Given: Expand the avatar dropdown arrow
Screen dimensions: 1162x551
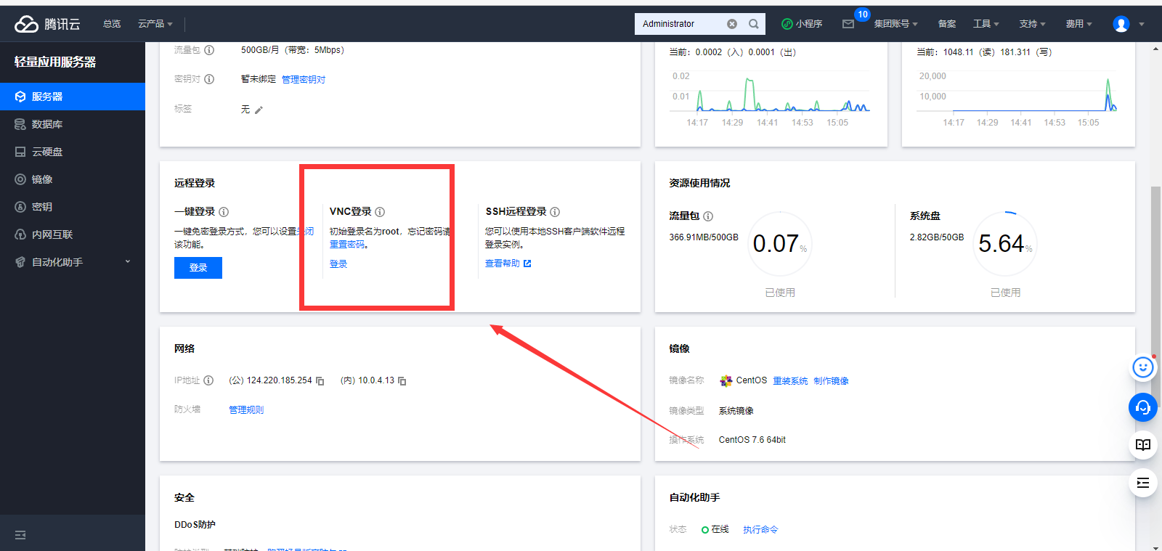Looking at the screenshot, I should click(x=1142, y=24).
